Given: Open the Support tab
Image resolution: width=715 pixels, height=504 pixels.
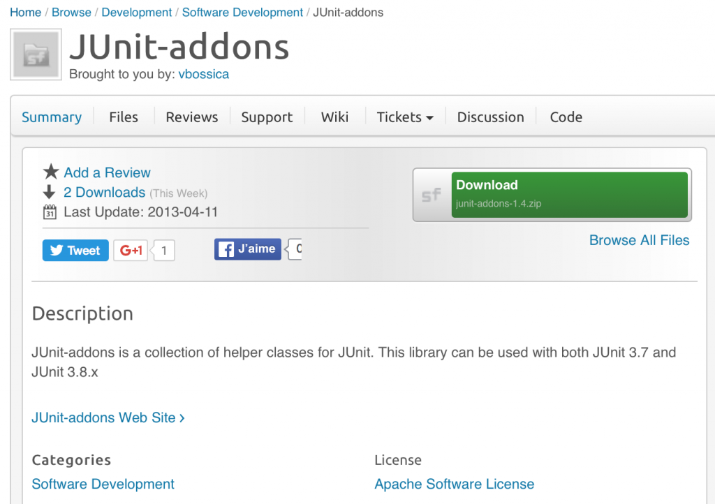Looking at the screenshot, I should [267, 117].
